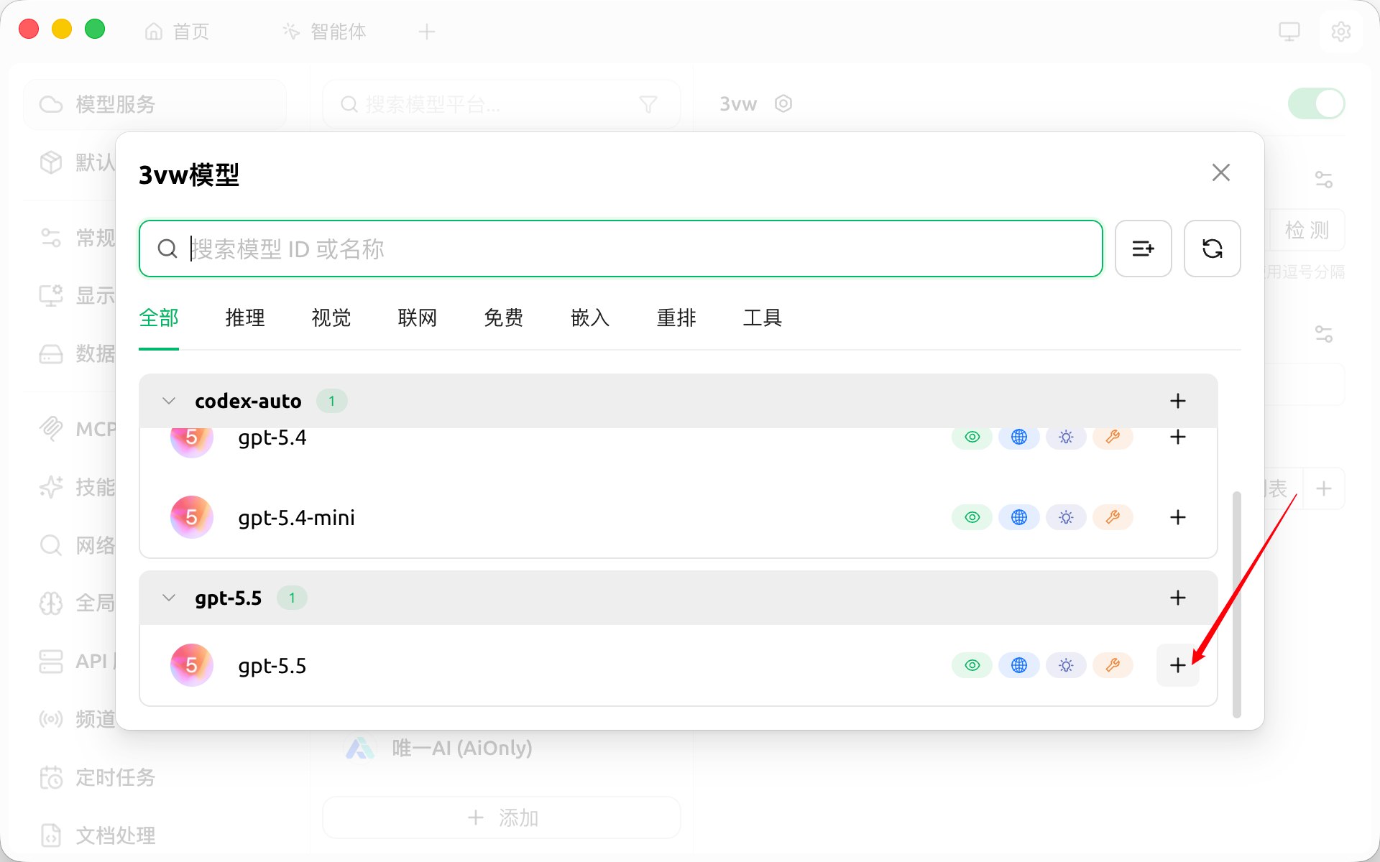Screen dimensions: 1380x862
Task: Collapse the codex-auto group
Action: point(169,401)
